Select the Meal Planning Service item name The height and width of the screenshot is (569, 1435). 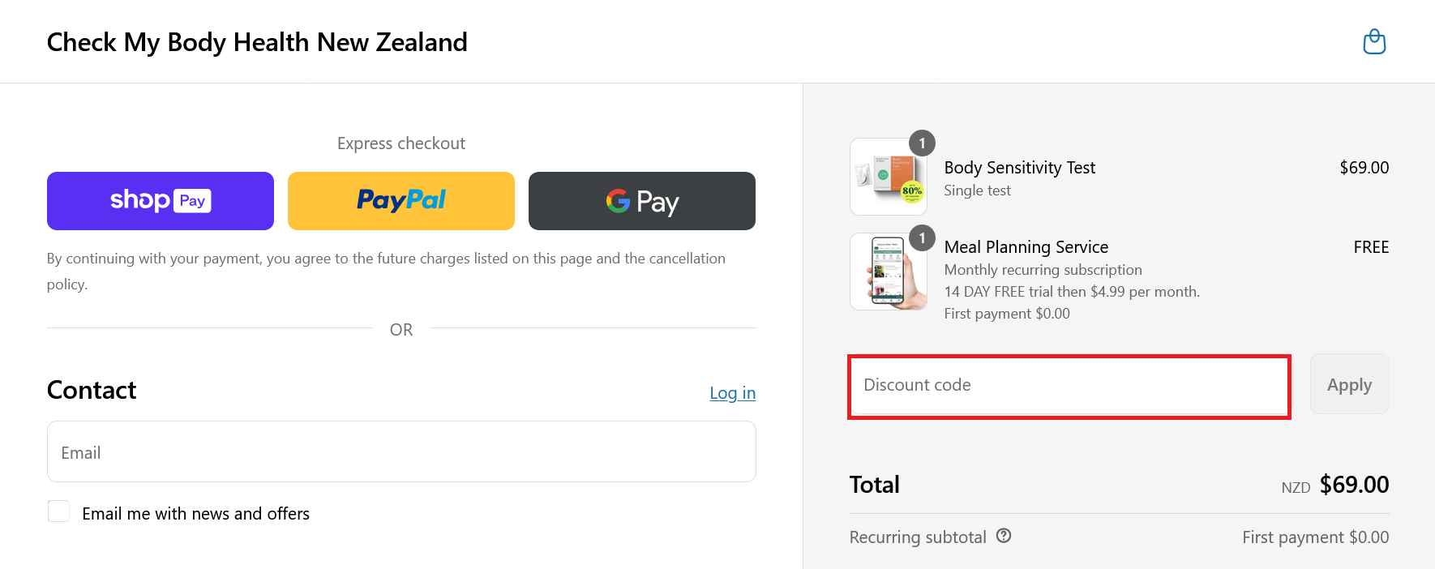1026,247
